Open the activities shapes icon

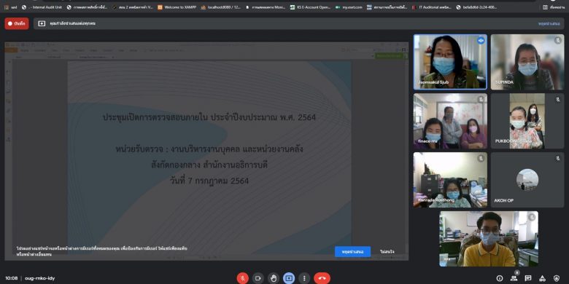[542, 278]
